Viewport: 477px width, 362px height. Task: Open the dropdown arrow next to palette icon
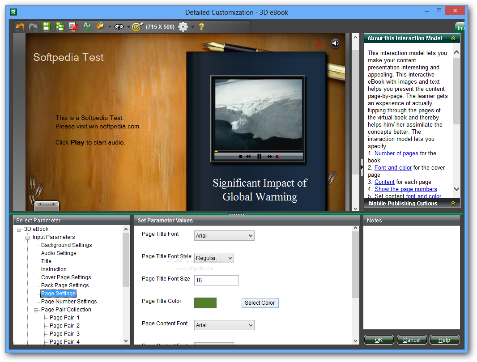(110, 27)
